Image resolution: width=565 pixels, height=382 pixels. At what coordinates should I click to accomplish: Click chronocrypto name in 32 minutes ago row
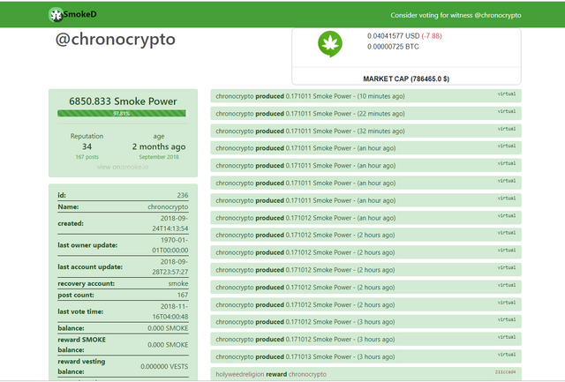pos(235,131)
